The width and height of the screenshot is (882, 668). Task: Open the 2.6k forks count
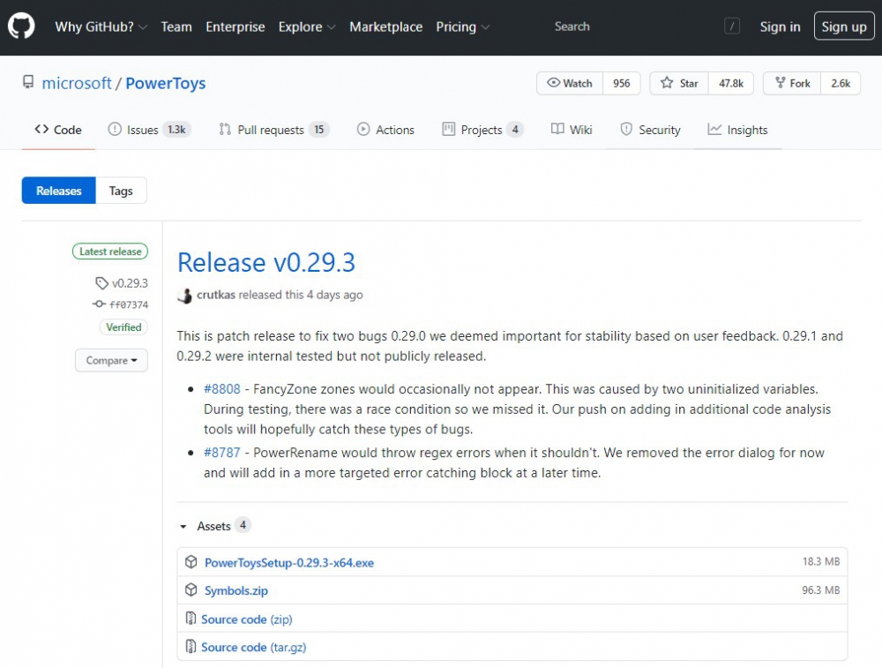pyautogui.click(x=841, y=83)
